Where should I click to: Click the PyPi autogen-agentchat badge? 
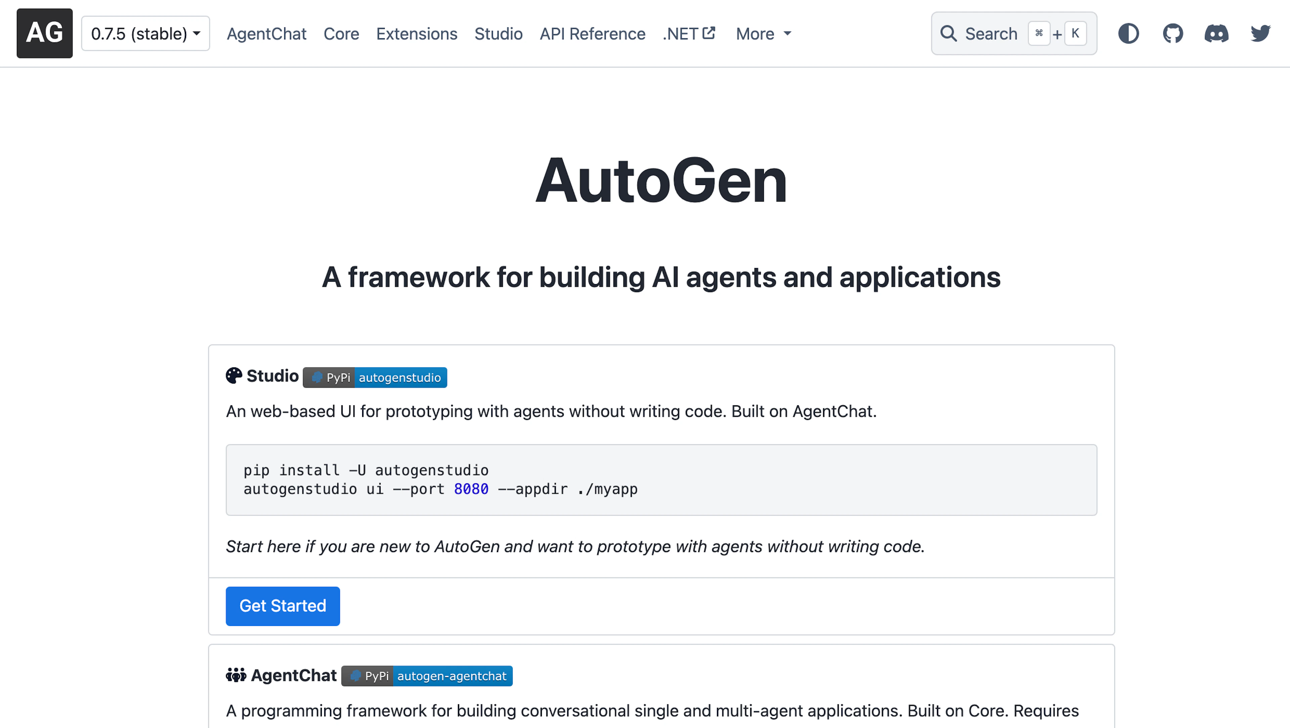pyautogui.click(x=427, y=675)
